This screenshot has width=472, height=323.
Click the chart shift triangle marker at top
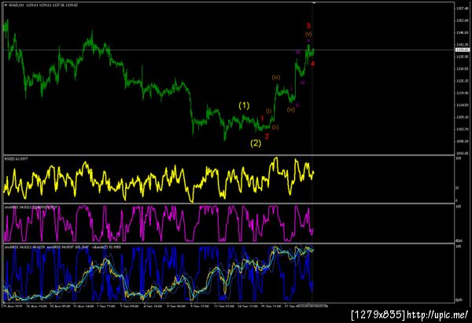pyautogui.click(x=314, y=2)
